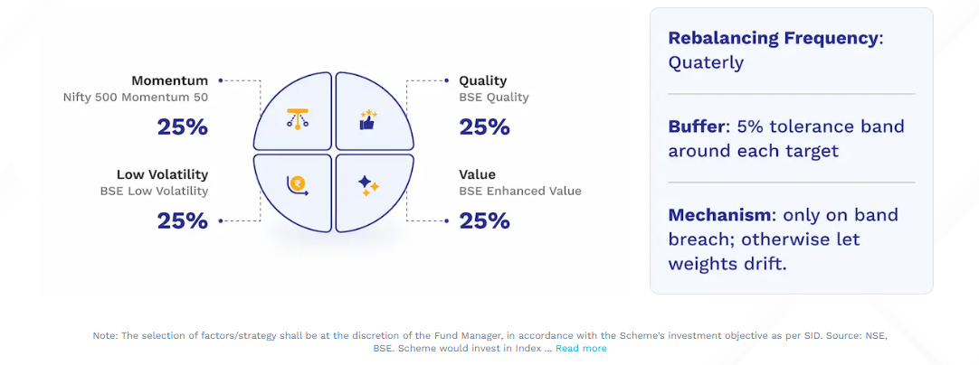Click the 25% figure under Momentum
The width and height of the screenshot is (979, 365).
click(x=182, y=126)
